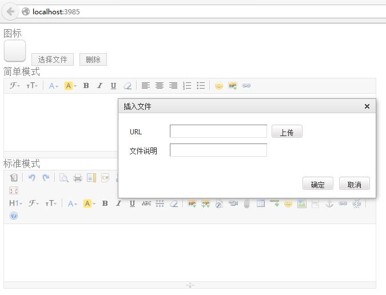Click insert media video icon
Screen dimensions: 386x295
(233, 204)
